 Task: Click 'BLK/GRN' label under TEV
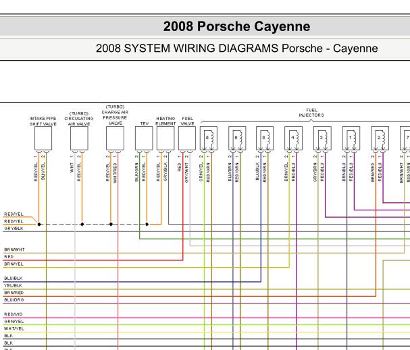136,172
